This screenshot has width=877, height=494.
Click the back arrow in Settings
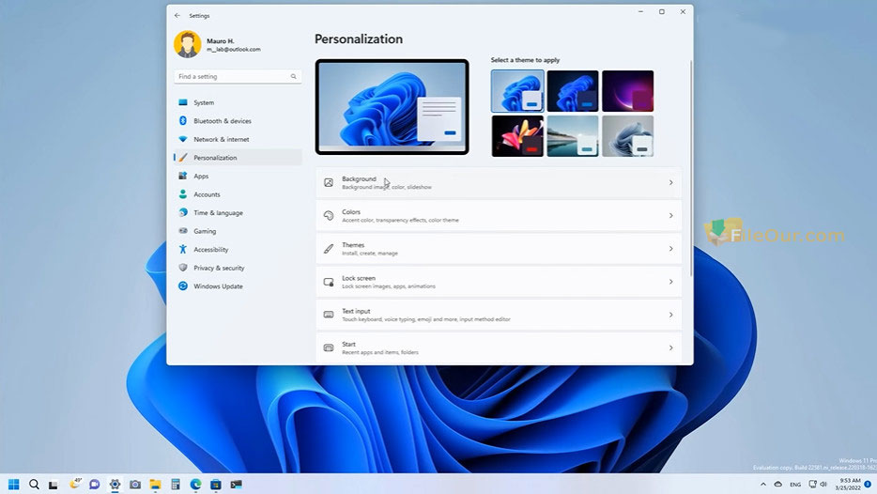point(177,15)
